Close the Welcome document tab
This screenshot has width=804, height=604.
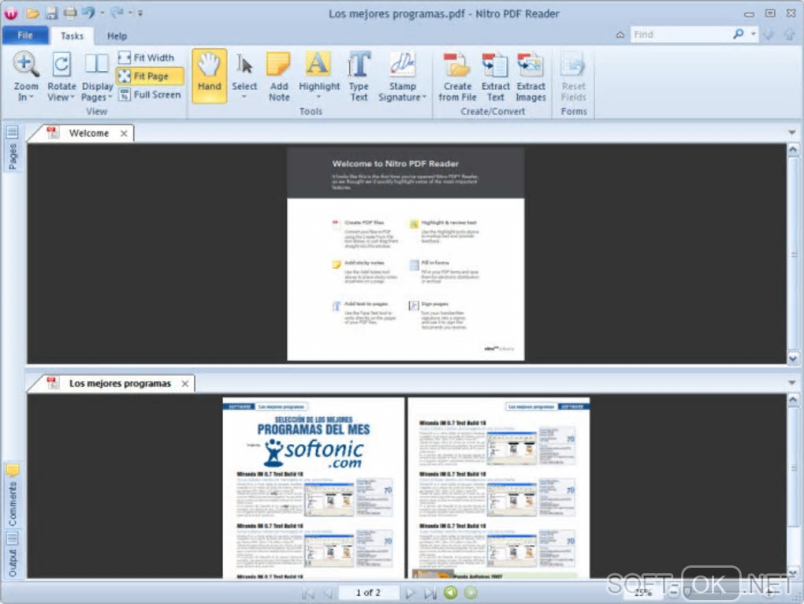(x=124, y=133)
